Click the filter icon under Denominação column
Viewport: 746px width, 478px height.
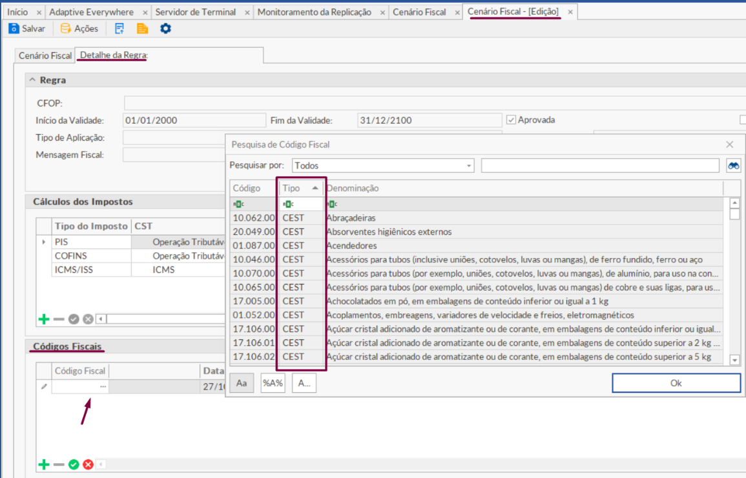(x=332, y=204)
